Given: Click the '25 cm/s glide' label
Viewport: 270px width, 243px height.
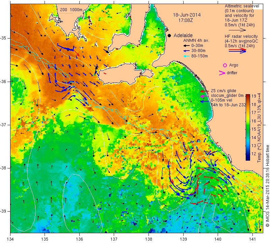Looking at the screenshot, I should click(223, 91).
